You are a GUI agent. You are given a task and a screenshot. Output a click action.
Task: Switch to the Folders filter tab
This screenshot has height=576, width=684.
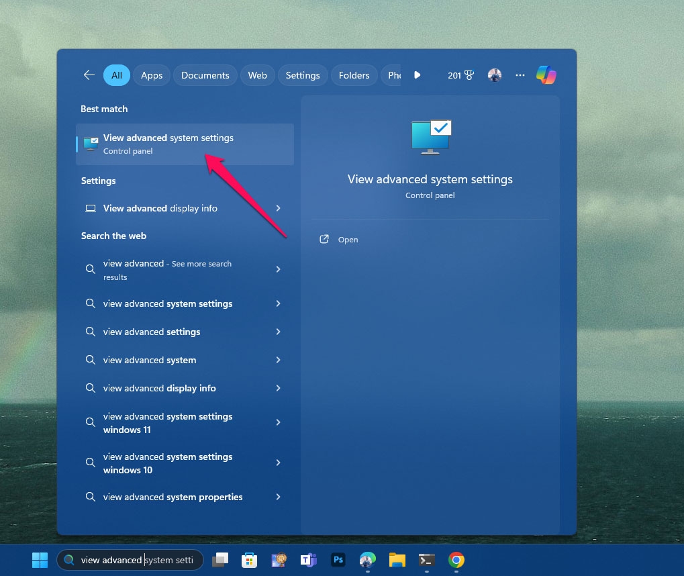[x=354, y=75]
